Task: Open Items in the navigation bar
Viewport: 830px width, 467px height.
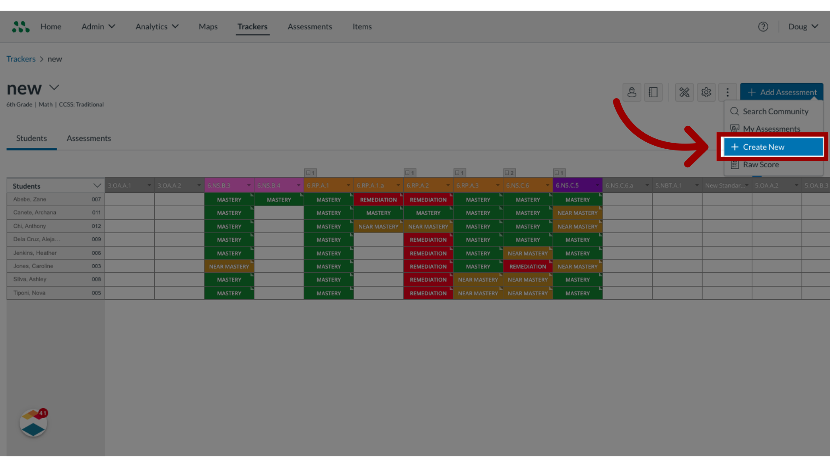Action: [362, 27]
